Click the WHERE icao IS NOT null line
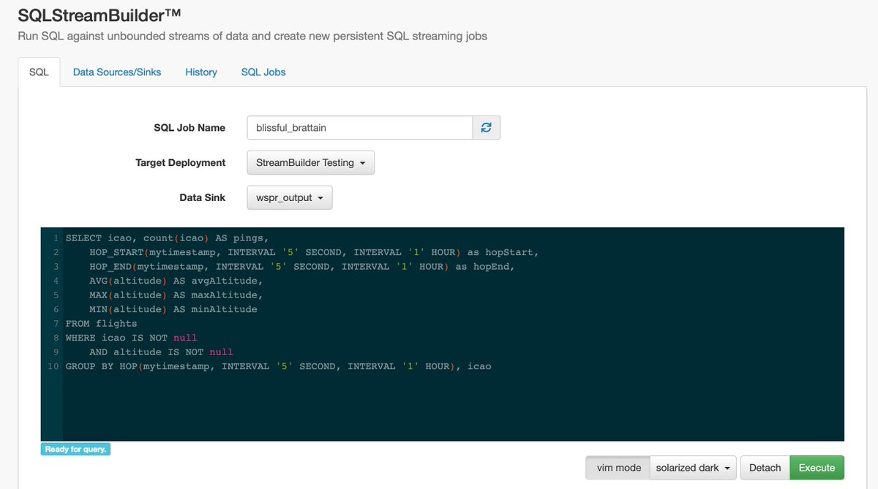This screenshot has height=489, width=878. click(x=131, y=338)
